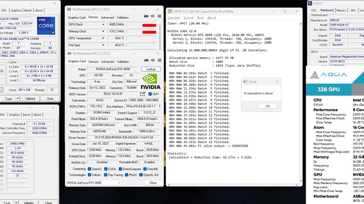Toggle the UEFI checkbox
This screenshot has height=204, width=364.
pos(150,94)
